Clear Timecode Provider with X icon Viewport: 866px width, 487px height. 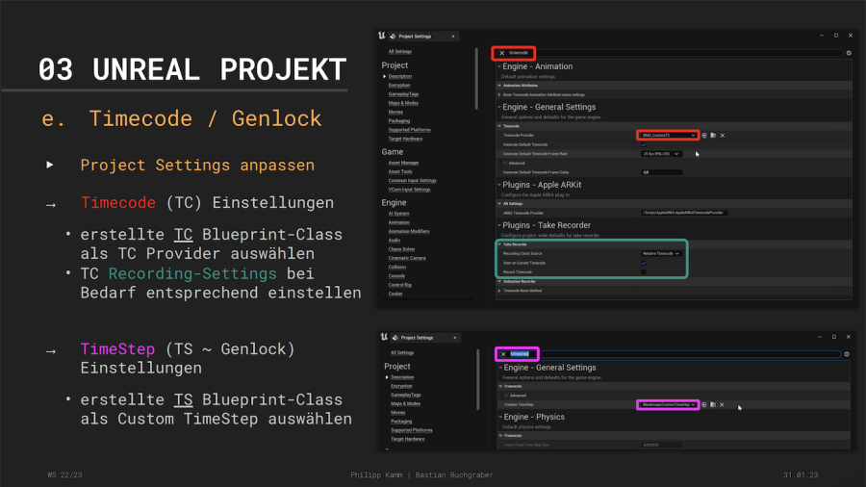(723, 136)
